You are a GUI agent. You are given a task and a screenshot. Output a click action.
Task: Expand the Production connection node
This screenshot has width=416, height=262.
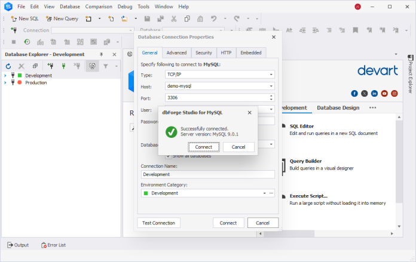point(5,83)
